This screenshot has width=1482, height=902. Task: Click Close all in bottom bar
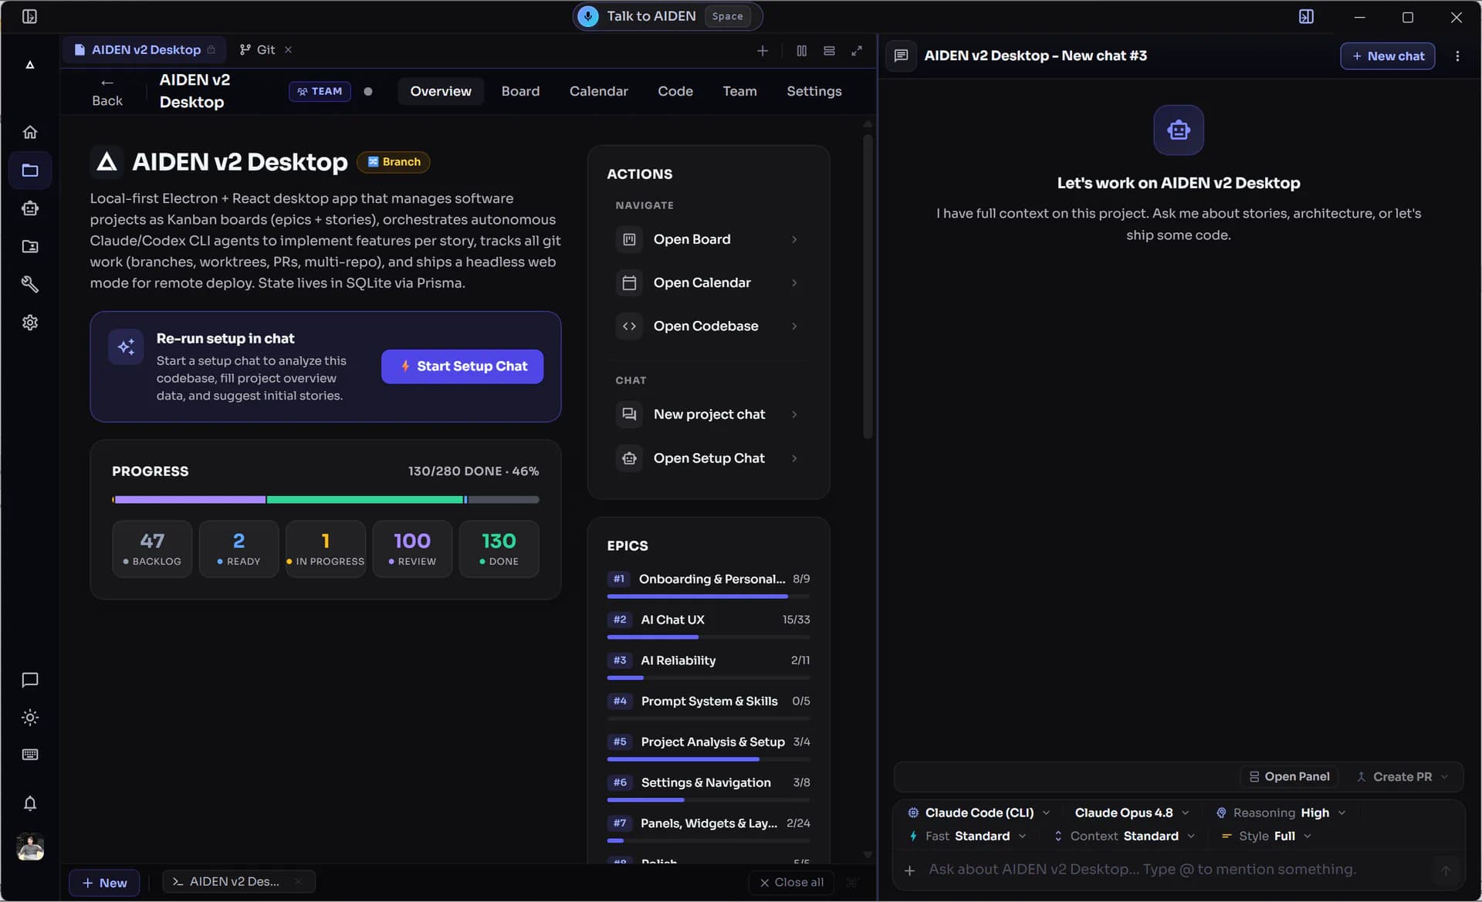coord(791,882)
